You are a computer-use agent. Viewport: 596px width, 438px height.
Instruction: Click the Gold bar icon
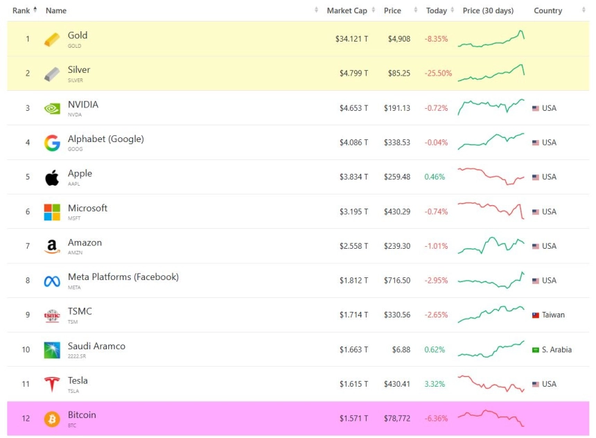tap(52, 40)
